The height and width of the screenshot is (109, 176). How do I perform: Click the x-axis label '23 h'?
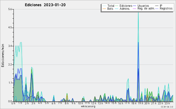point(167,103)
